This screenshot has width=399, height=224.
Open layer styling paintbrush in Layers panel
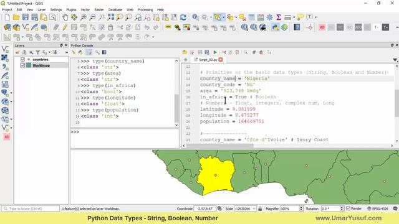(x=17, y=52)
